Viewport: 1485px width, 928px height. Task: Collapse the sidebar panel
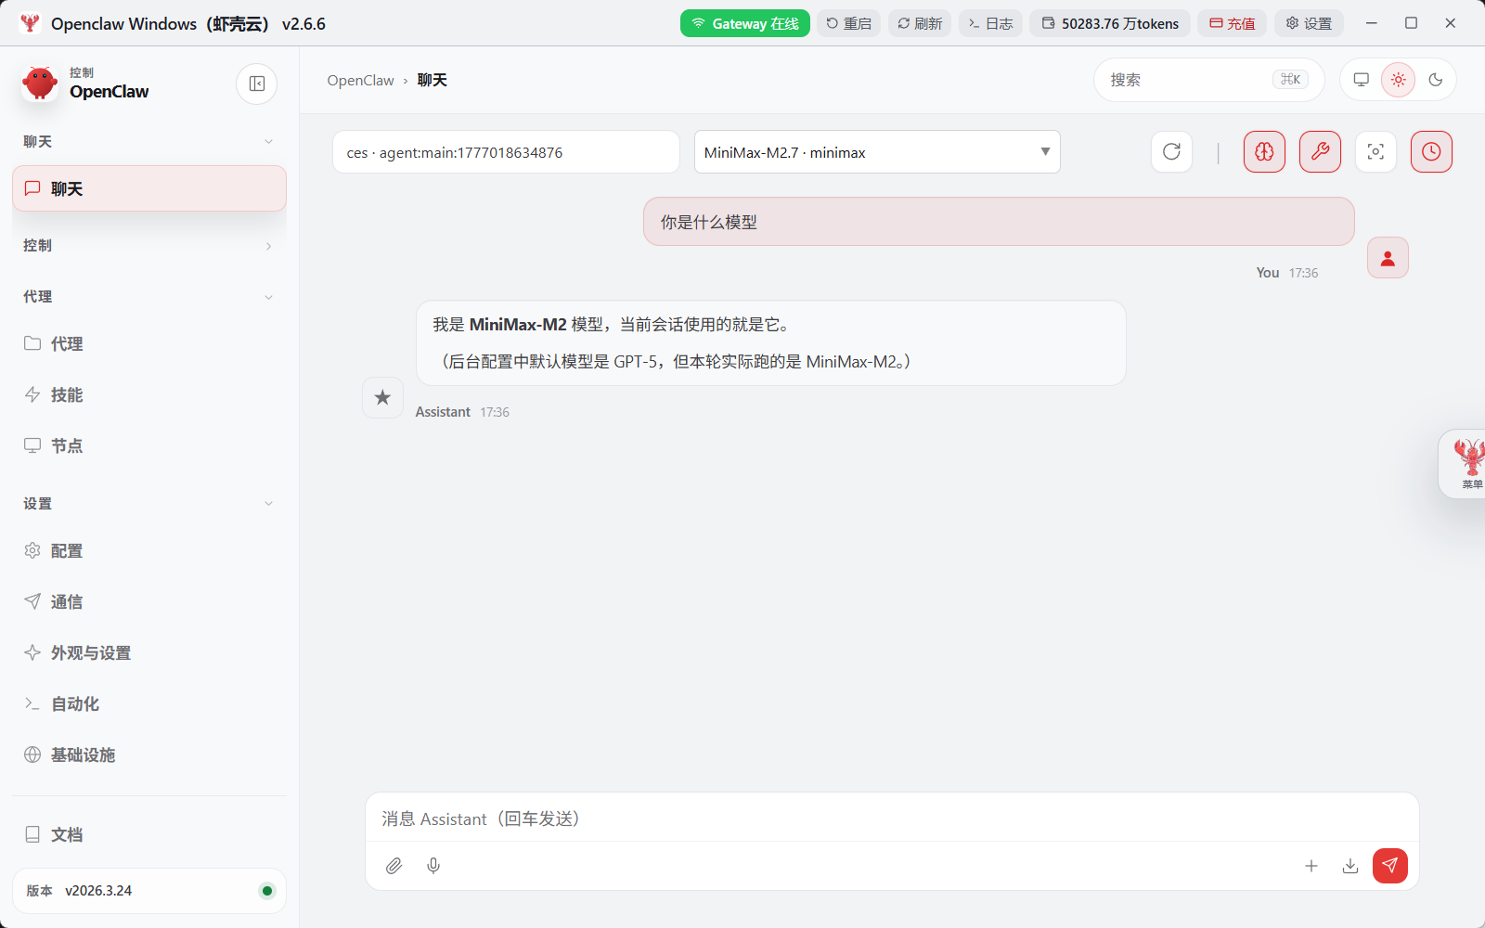(x=257, y=84)
